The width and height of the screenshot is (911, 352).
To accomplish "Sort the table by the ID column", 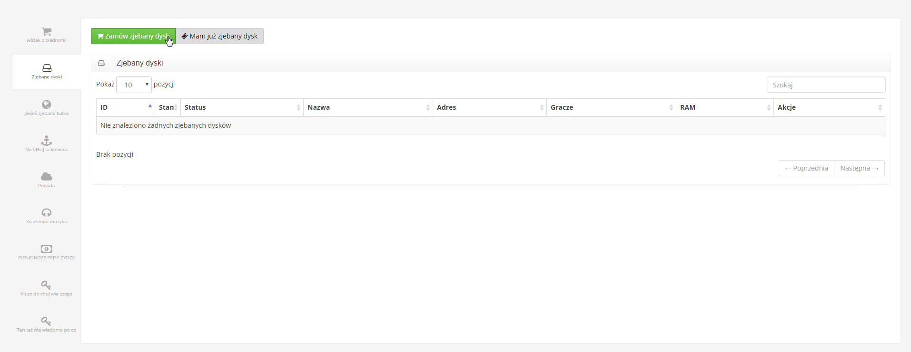I will point(126,107).
